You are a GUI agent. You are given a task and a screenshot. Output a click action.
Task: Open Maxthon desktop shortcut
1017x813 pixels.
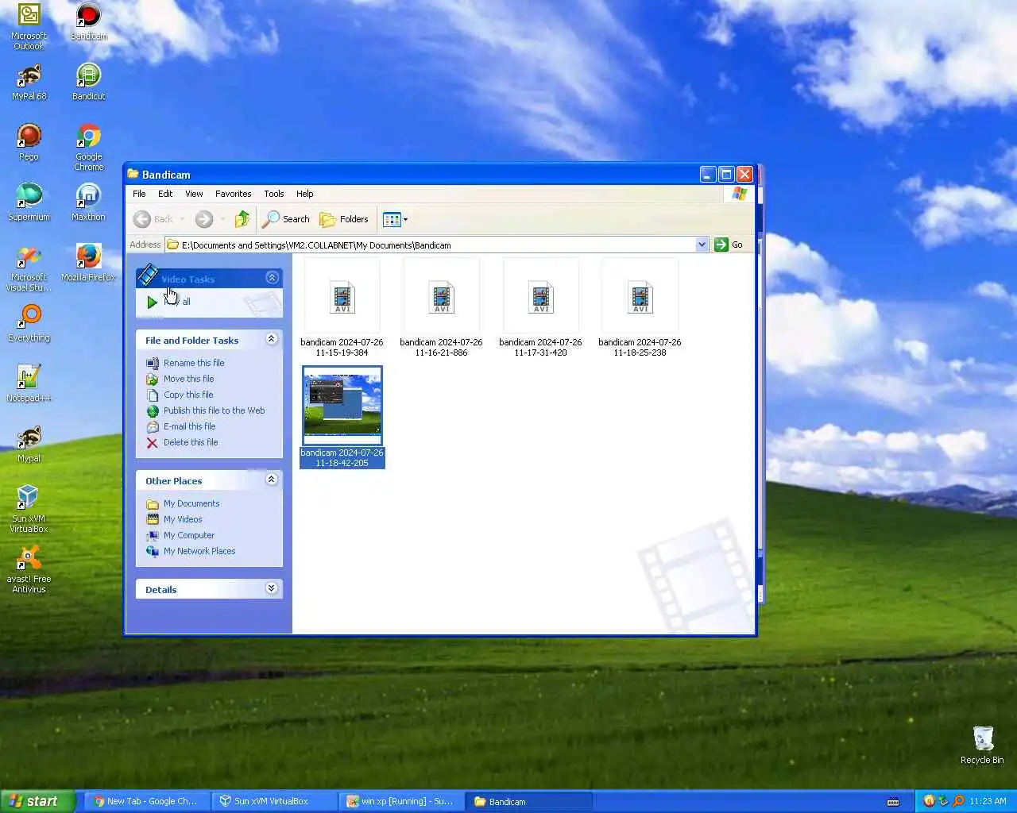[x=88, y=203]
